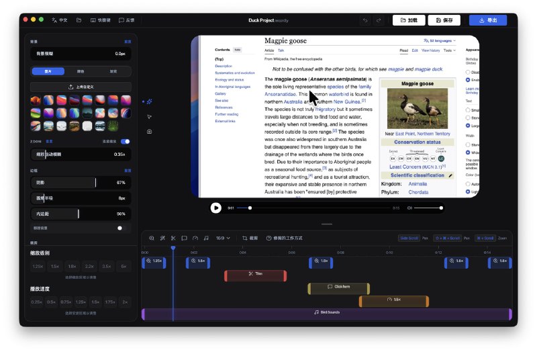Click the cursor settings icon in side strip
This screenshot has height=352, width=537.
(x=149, y=117)
